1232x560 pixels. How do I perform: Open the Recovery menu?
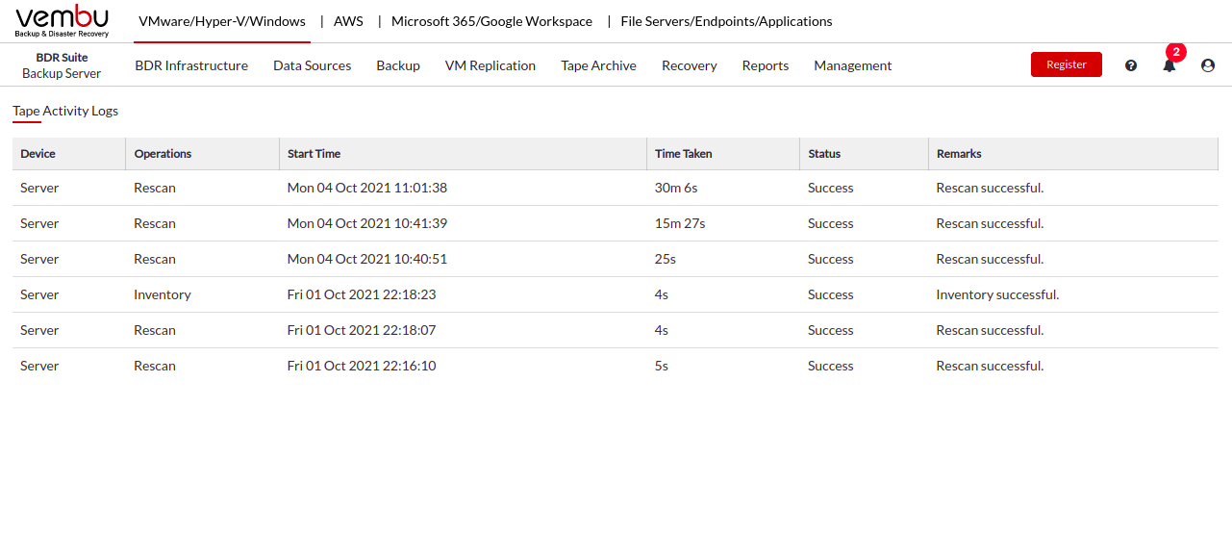click(689, 65)
